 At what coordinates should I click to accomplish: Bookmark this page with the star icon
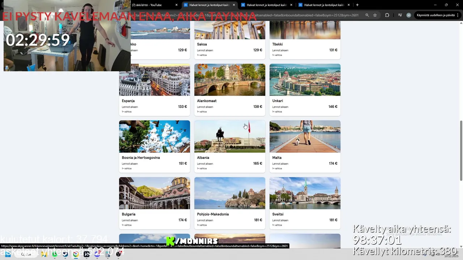375,15
